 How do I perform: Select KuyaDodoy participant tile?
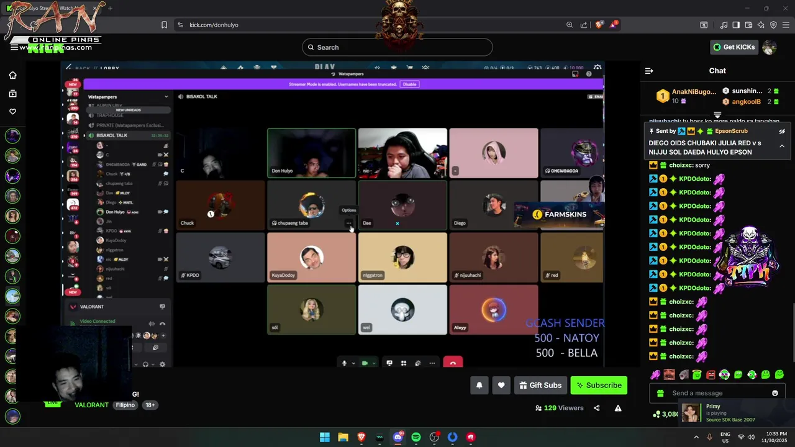pyautogui.click(x=311, y=257)
